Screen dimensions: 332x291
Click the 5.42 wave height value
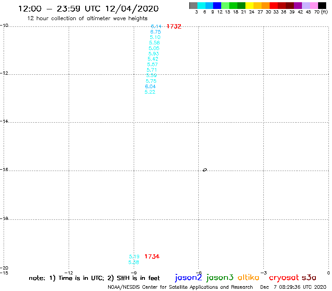point(153,59)
